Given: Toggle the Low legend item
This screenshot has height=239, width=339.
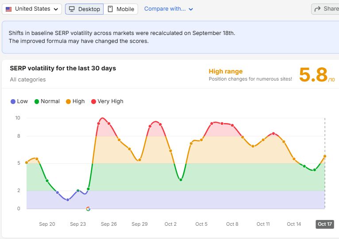Looking at the screenshot, I should pos(19,101).
